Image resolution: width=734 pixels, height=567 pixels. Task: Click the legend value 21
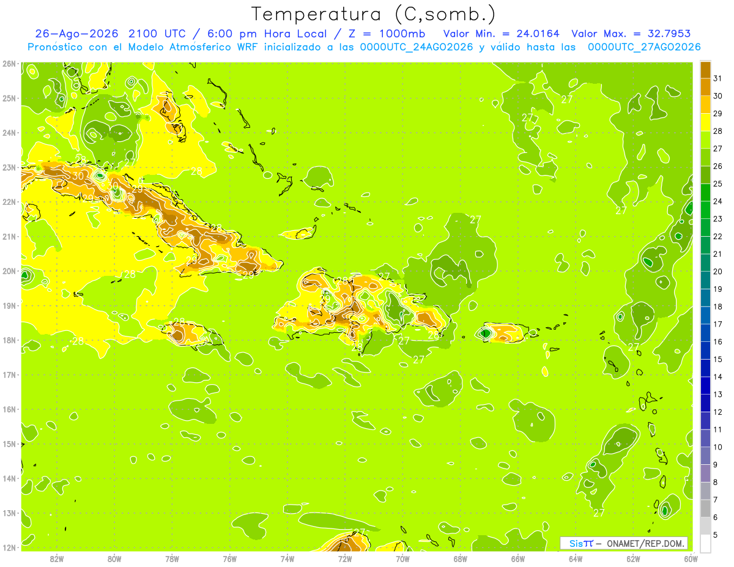(719, 254)
